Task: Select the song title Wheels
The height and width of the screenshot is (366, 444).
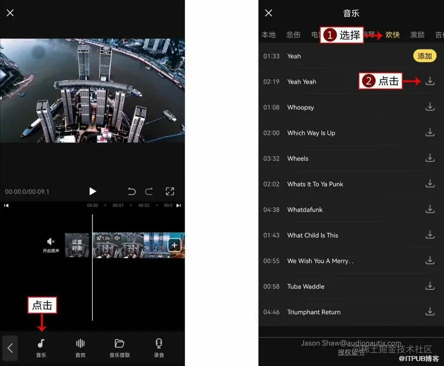Action: (298, 159)
